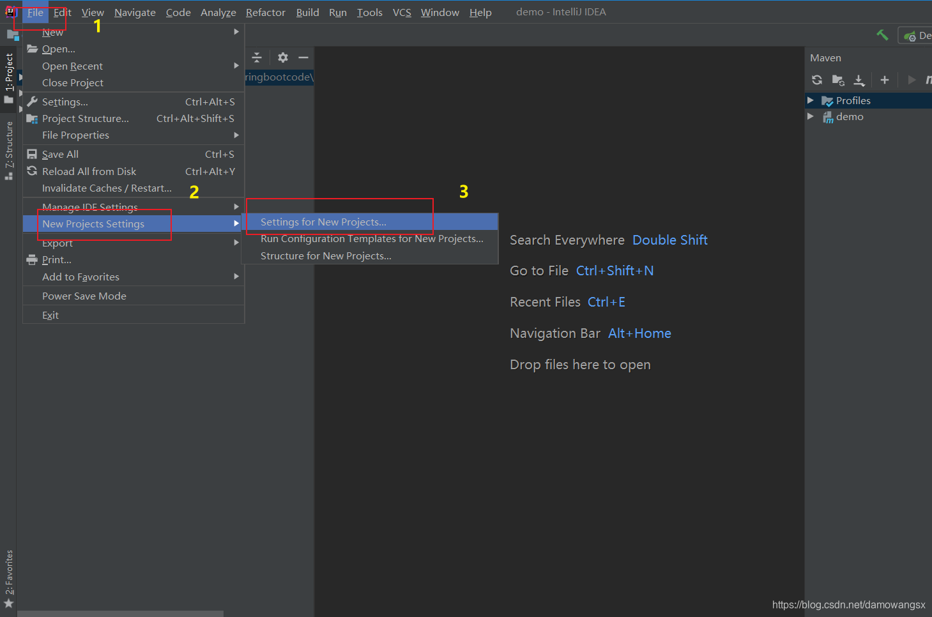The image size is (932, 617).
Task: Click the Maven Reimport refresh icon
Action: point(817,80)
